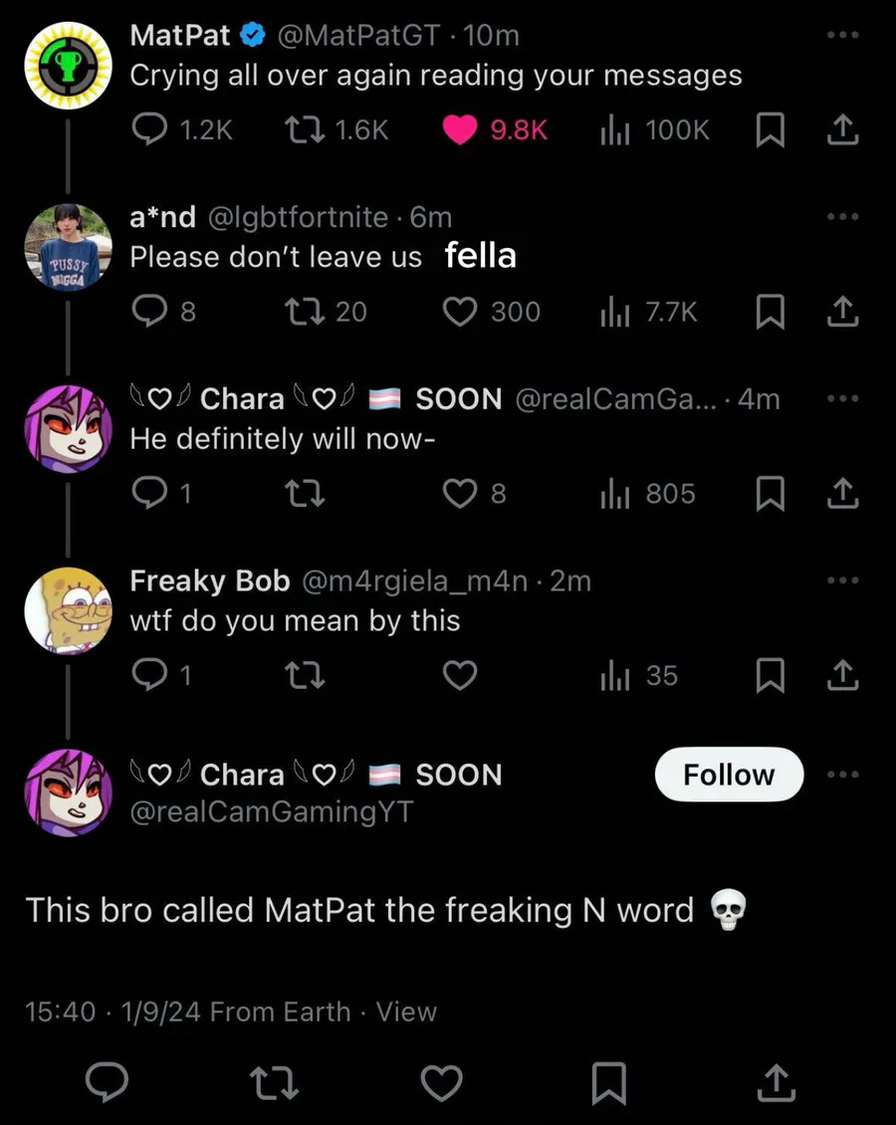Like the "Please don't leave us" reply
The width and height of the screenshot is (896, 1125).
coord(459,312)
